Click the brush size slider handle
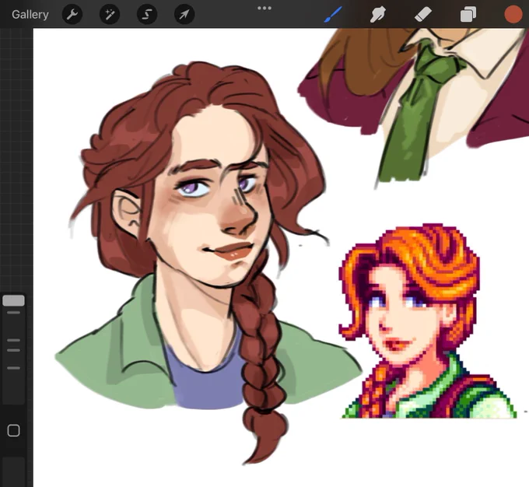529x487 pixels. [x=13, y=300]
